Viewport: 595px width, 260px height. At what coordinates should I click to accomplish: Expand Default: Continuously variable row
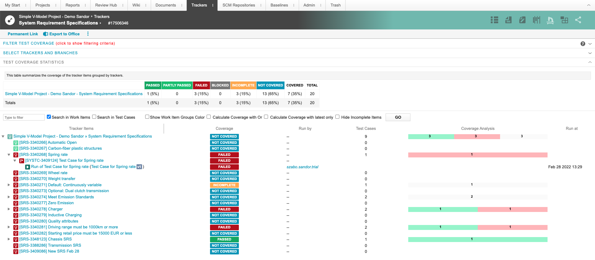[x=9, y=185]
